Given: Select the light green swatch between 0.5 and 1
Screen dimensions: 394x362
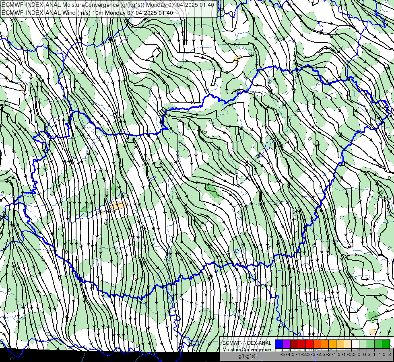Looking at the screenshot, I should point(371,344).
